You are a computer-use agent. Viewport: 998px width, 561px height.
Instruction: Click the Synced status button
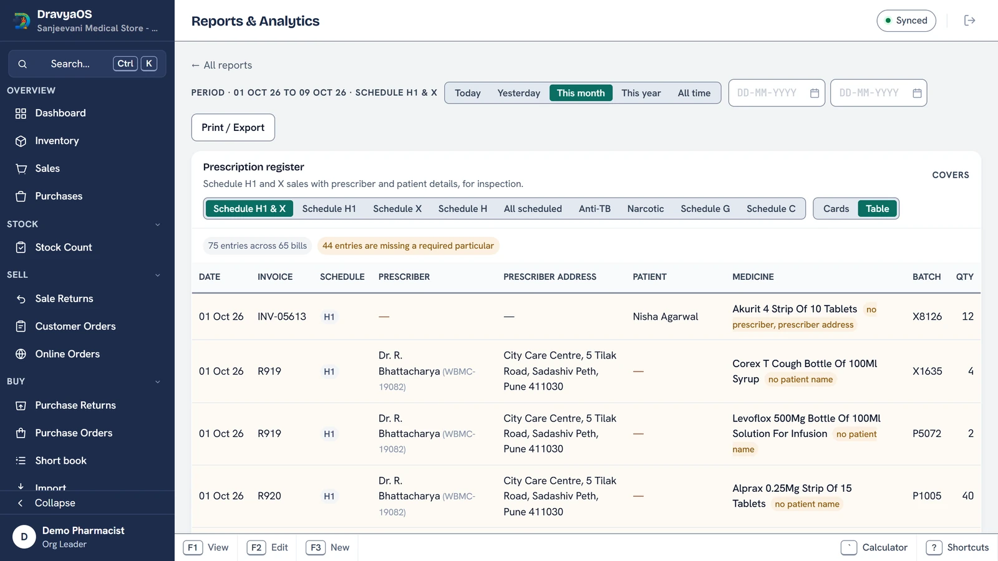click(906, 21)
